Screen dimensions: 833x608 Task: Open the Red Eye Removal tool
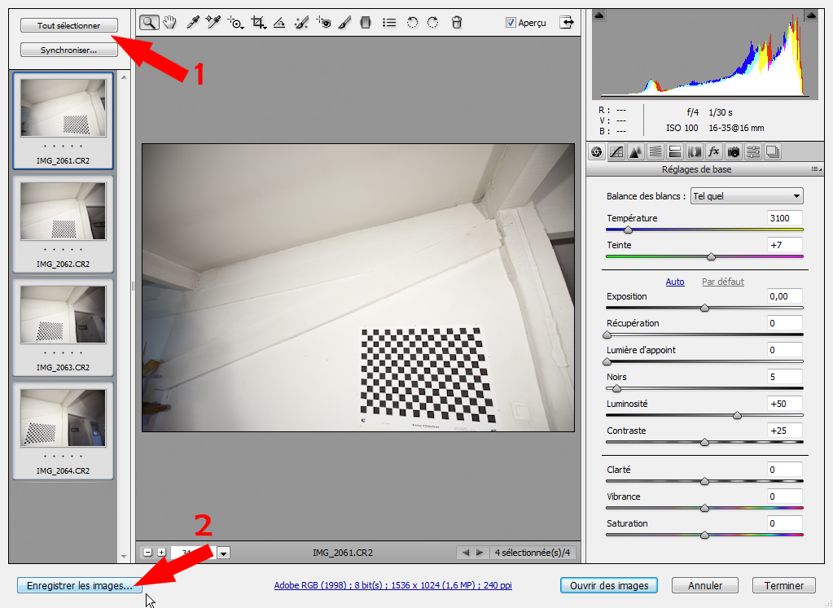click(323, 22)
